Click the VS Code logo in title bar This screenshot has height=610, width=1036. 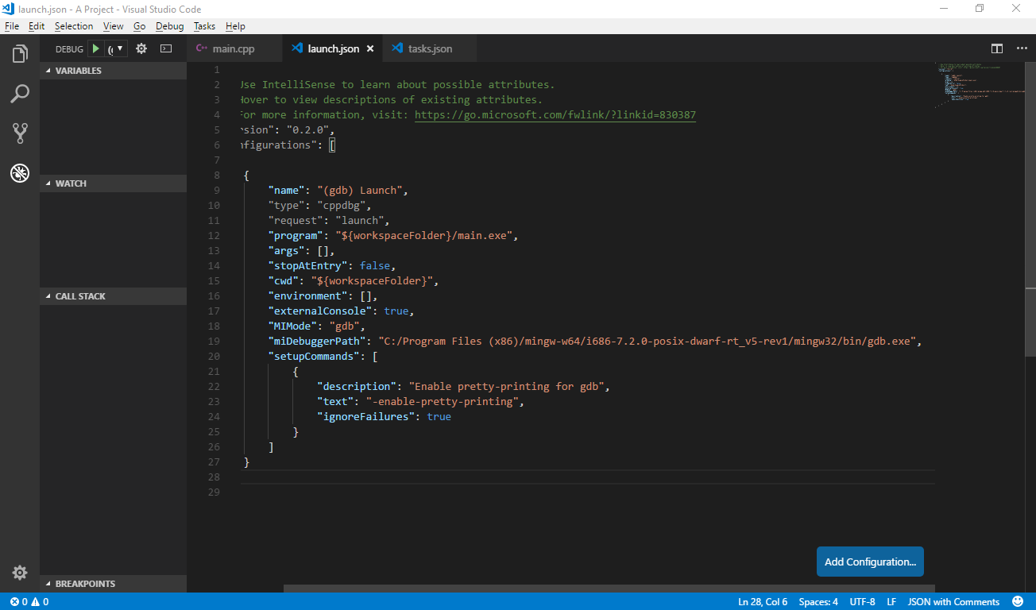(x=9, y=9)
